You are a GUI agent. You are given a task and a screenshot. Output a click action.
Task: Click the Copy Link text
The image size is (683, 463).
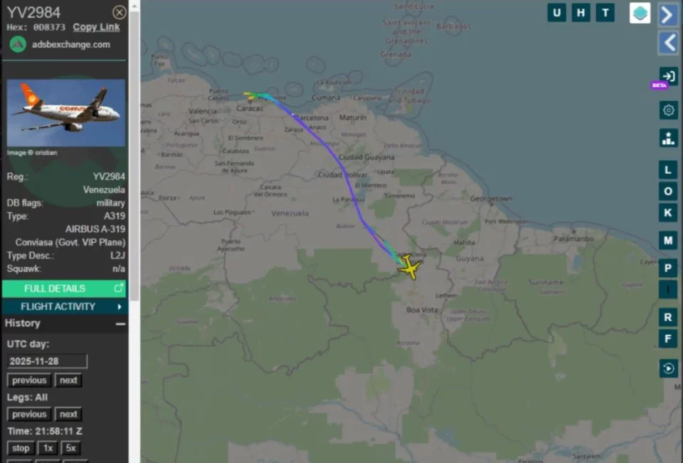[96, 27]
